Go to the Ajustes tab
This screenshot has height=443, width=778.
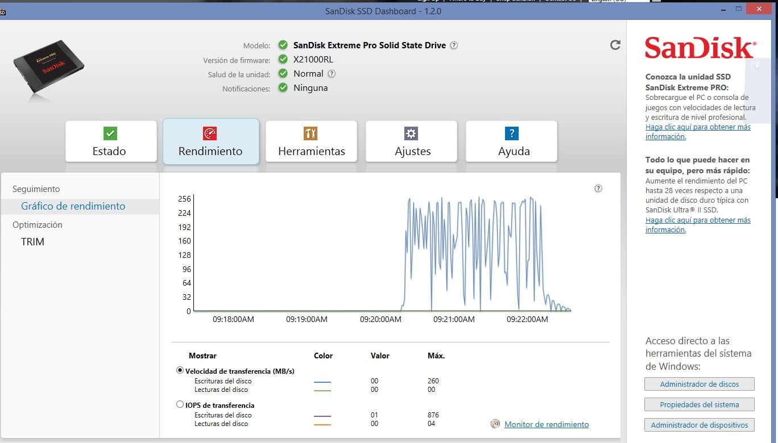tap(411, 141)
